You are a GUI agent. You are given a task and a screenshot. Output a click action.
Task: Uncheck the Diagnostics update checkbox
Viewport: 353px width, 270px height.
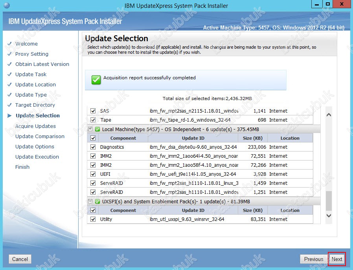93,147
